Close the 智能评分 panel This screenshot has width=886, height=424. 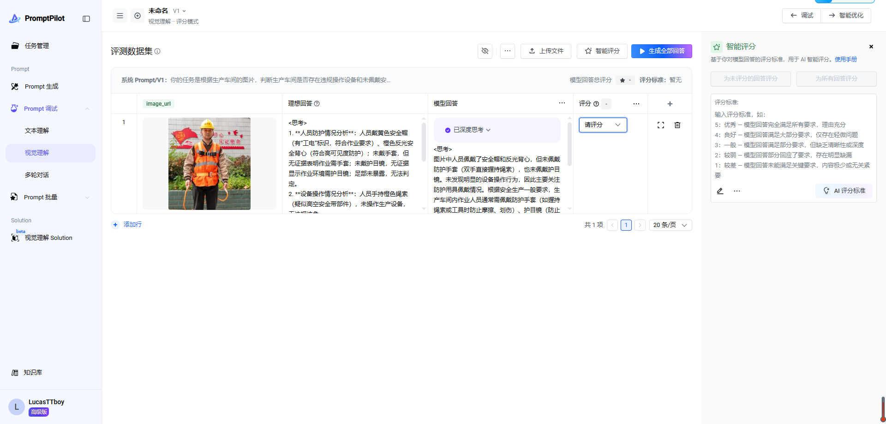[871, 47]
